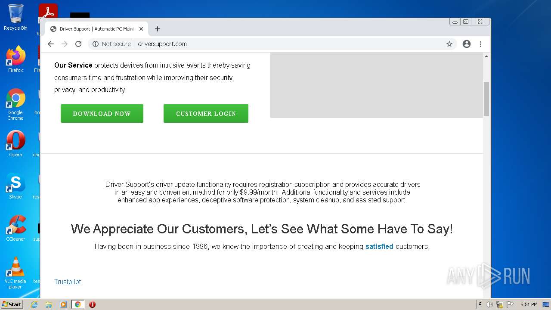
Task: Click the 'satisfied' highlighted word
Action: pyautogui.click(x=379, y=247)
